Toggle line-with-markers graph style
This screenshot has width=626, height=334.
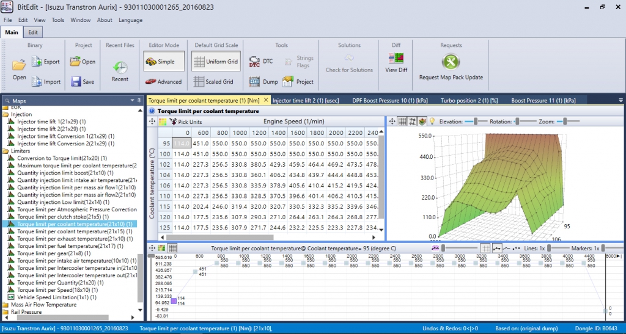tap(497, 249)
